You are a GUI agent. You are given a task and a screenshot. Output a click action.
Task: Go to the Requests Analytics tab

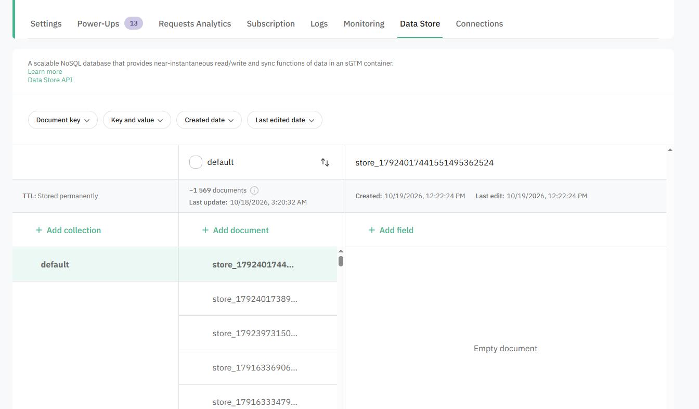click(x=195, y=23)
